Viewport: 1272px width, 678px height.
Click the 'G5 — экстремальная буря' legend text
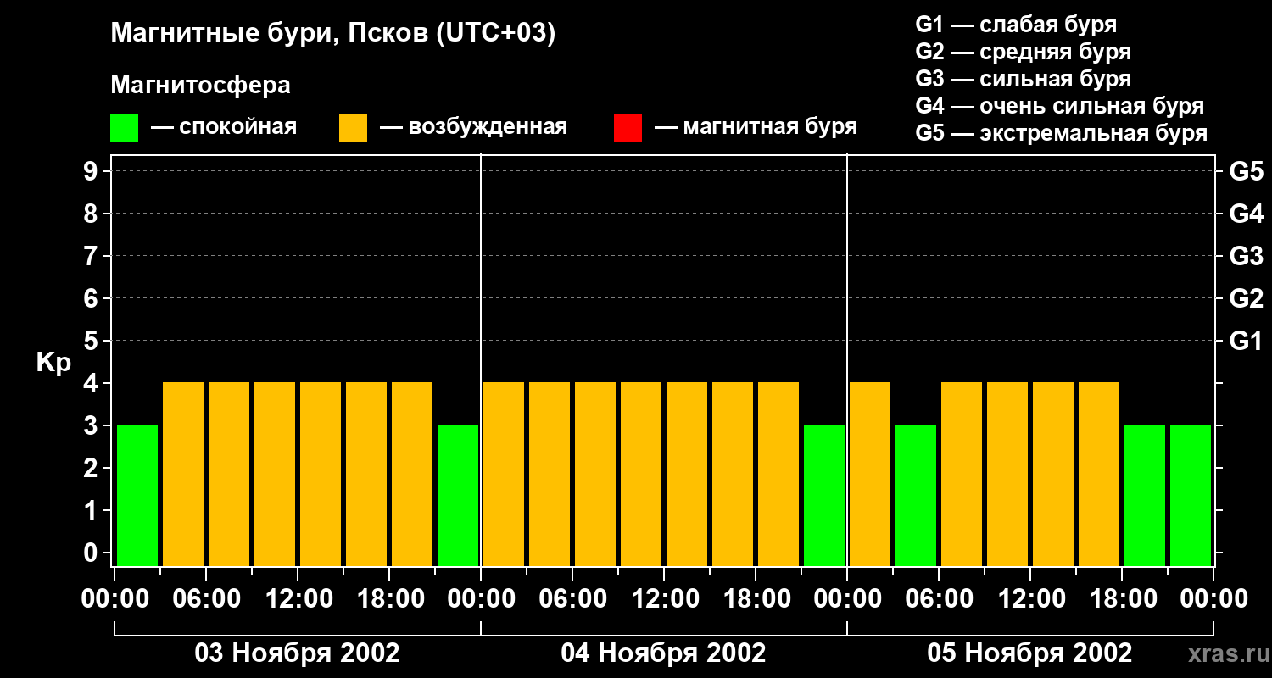1061,133
